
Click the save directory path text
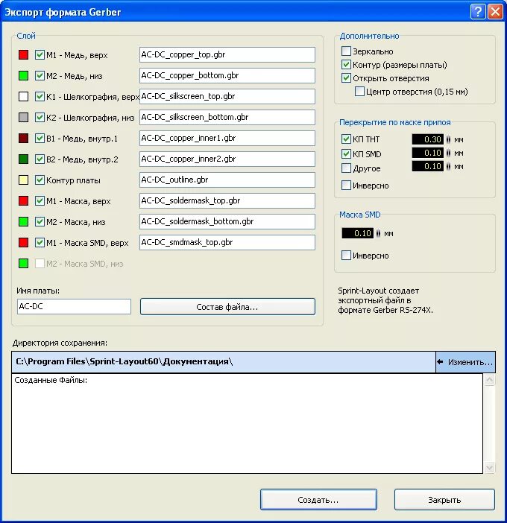[125, 361]
